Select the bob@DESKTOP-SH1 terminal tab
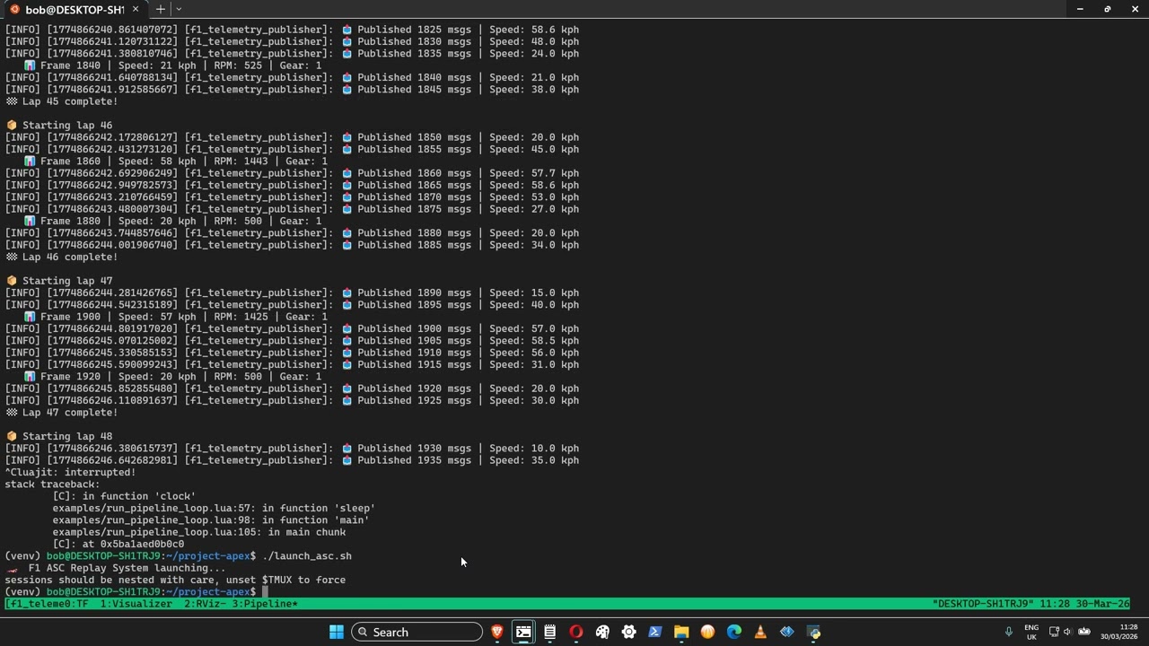The width and height of the screenshot is (1149, 646). click(74, 9)
